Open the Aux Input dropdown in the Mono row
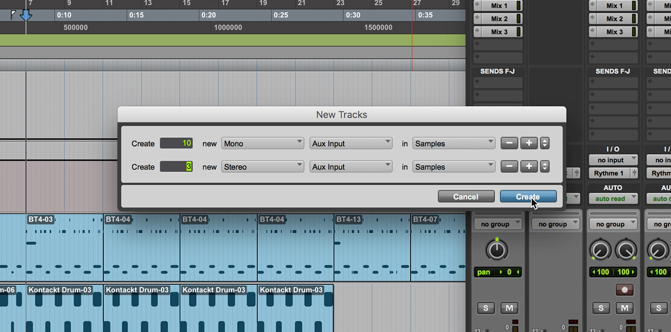The width and height of the screenshot is (671, 332). pyautogui.click(x=351, y=143)
